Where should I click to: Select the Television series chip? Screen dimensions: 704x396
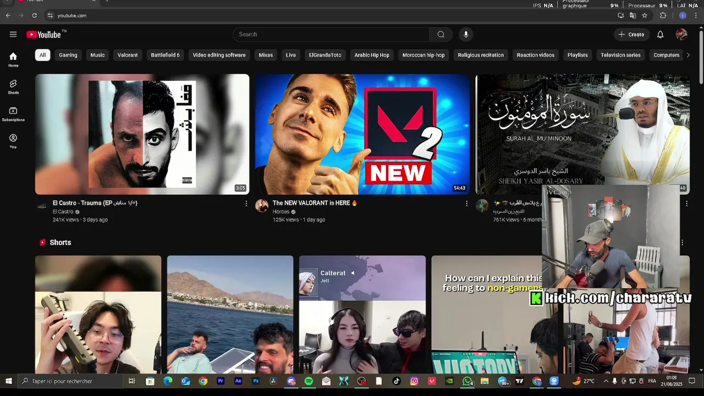pos(620,55)
